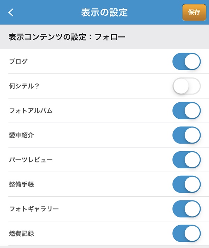Disable the パーツレビュー toggle switch
Image resolution: width=209 pixels, height=248 pixels.
tap(187, 160)
